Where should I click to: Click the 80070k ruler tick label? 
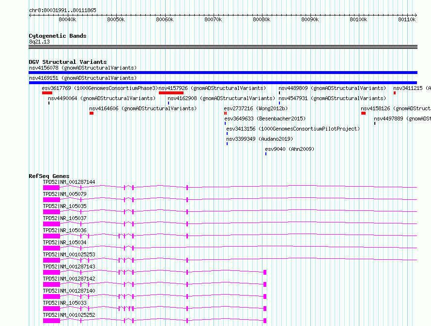point(213,19)
